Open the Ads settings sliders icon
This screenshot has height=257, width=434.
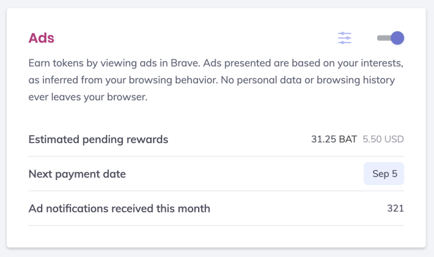pos(344,38)
